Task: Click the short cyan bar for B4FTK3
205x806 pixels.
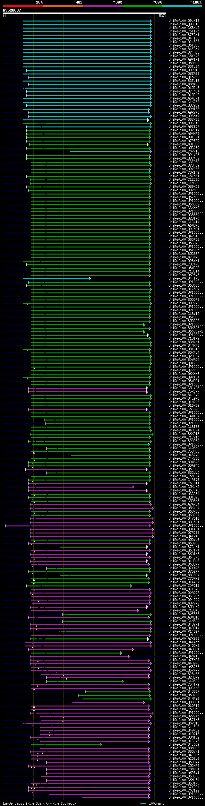Action: 57,279
